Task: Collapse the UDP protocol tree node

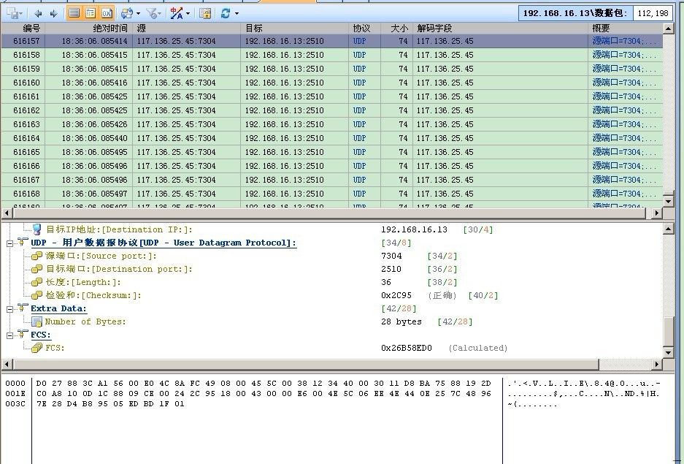Action: (x=11, y=243)
